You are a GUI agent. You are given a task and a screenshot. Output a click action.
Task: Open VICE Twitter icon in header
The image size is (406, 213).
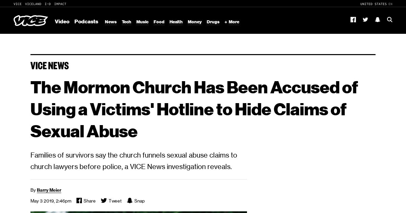point(365,20)
